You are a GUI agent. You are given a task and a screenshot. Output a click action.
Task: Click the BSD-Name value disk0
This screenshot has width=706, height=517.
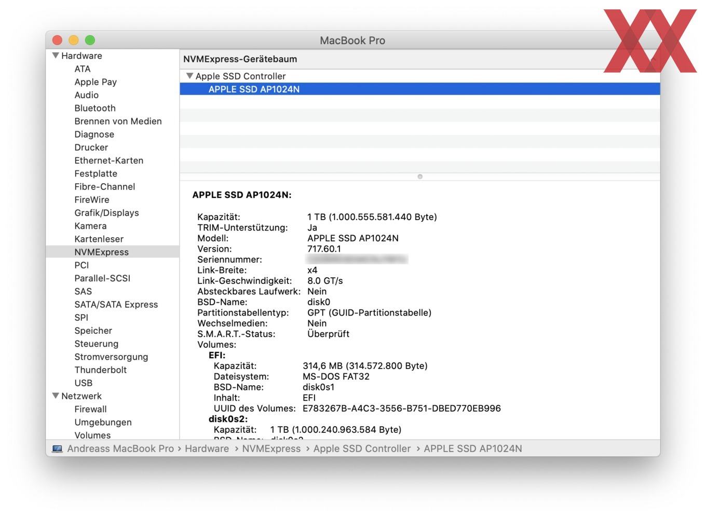point(319,302)
